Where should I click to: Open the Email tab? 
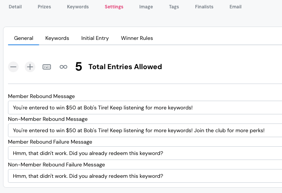(x=235, y=7)
